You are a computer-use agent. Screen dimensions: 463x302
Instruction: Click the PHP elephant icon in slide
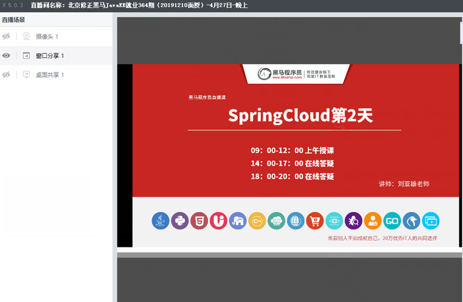click(x=238, y=221)
